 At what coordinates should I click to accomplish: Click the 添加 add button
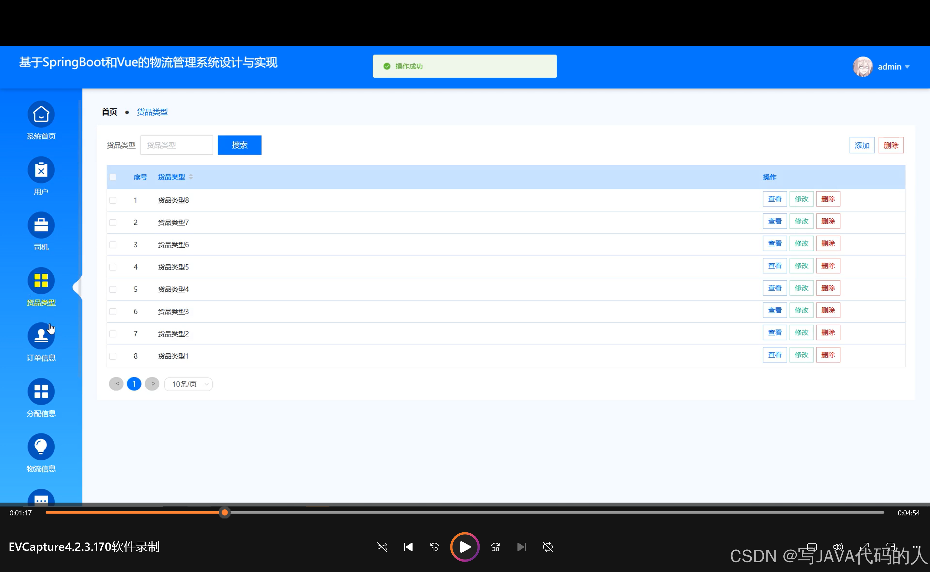click(x=862, y=145)
